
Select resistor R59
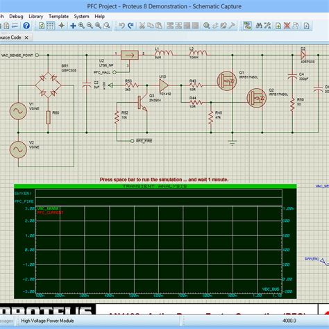click(292, 105)
